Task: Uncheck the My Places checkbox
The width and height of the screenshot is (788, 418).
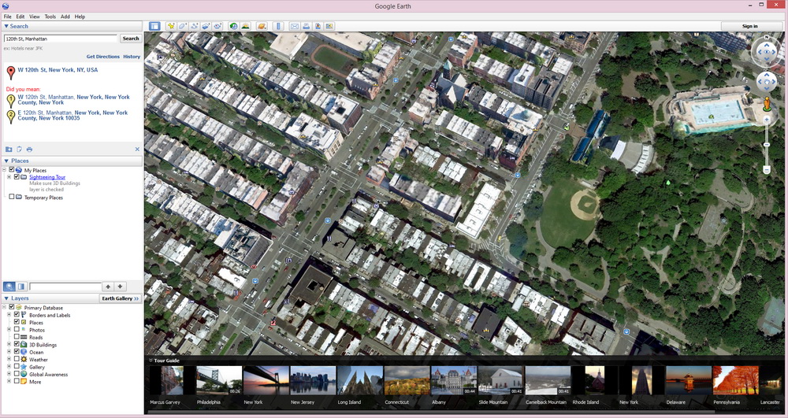Action: tap(12, 170)
